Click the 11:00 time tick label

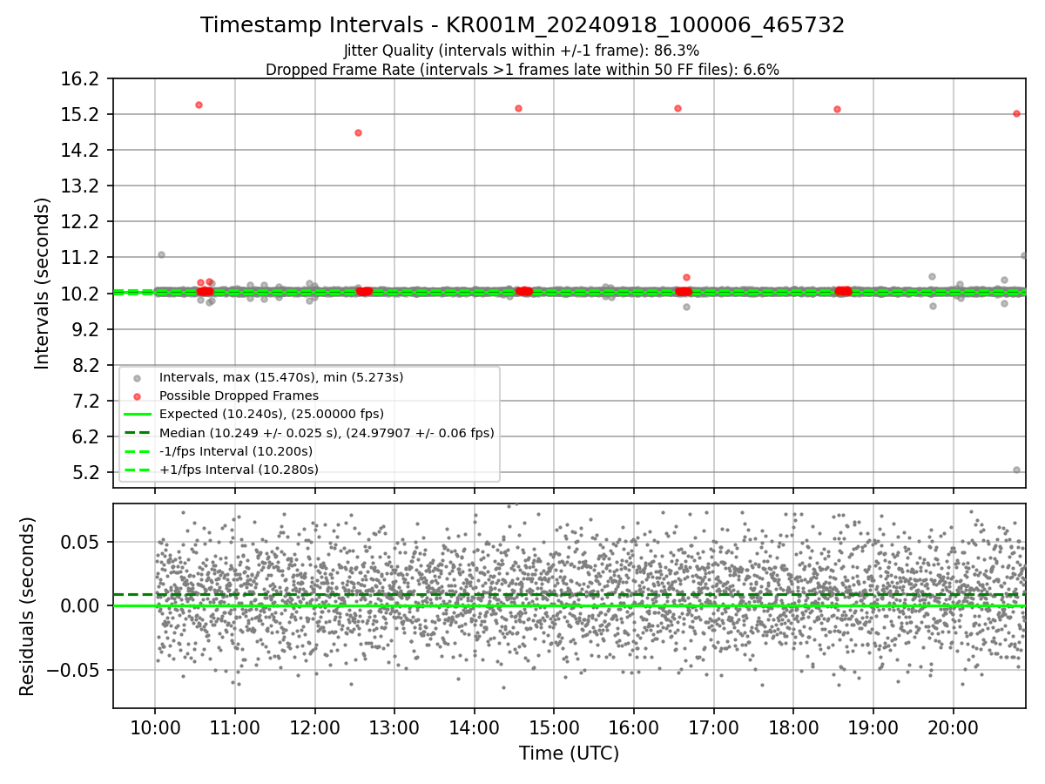coord(234,727)
